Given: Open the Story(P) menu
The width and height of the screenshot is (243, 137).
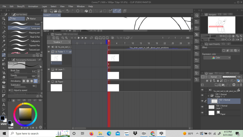Looking at the screenshot, I should point(21,6).
